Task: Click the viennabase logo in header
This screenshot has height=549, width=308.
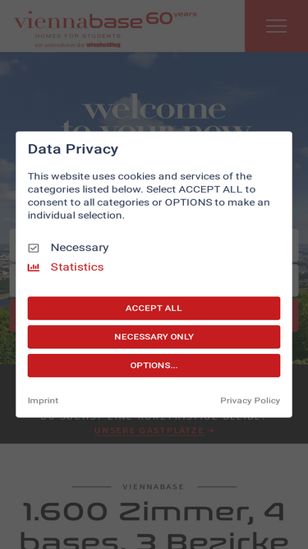Action: 105,29
